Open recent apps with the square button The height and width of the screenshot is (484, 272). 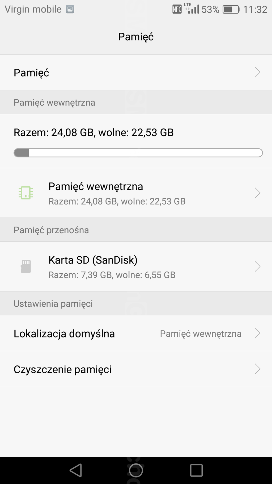click(196, 470)
